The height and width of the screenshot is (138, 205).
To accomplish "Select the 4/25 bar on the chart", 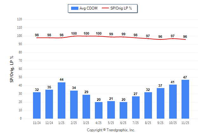I will [99, 110].
